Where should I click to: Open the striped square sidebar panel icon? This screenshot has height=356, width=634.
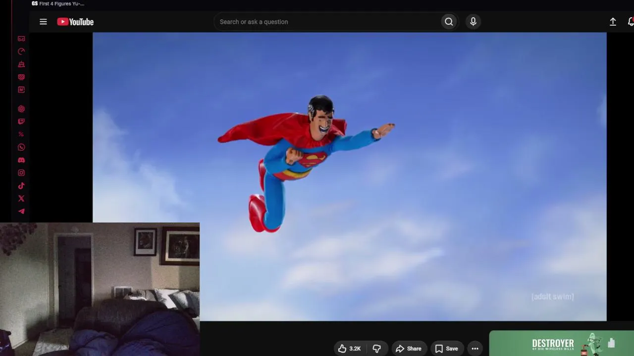pos(21,77)
